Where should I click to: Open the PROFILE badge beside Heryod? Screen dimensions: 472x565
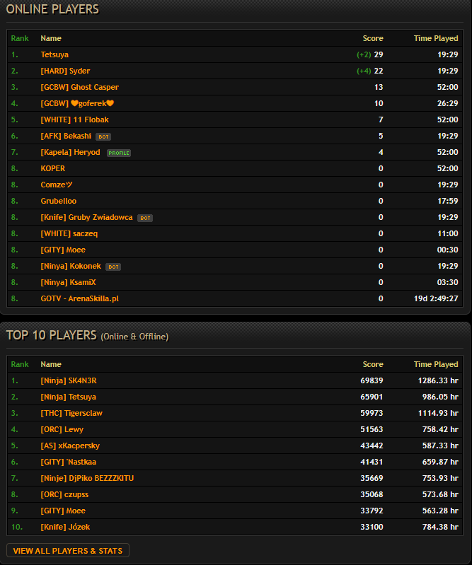pos(119,153)
